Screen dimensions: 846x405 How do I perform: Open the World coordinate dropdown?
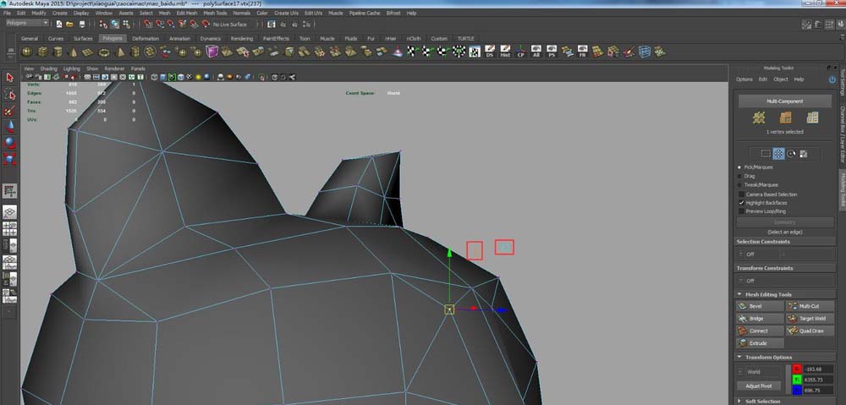[x=759, y=371]
